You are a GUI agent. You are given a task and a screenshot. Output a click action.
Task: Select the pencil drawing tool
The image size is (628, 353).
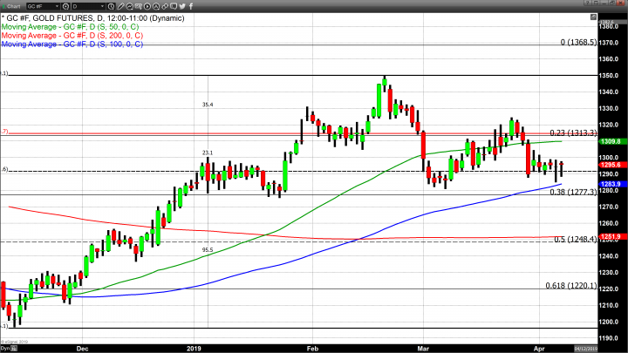point(121,6)
